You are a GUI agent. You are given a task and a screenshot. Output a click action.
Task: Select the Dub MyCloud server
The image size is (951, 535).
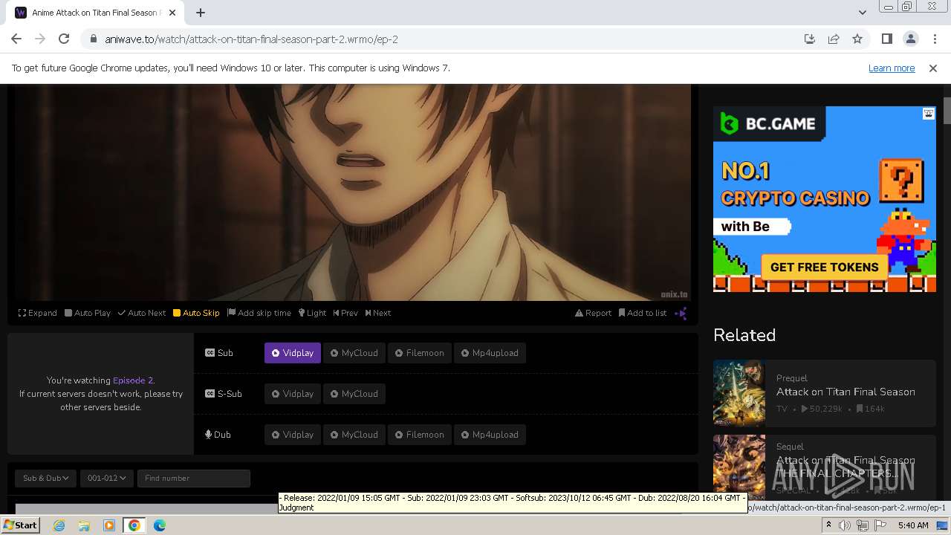(354, 435)
